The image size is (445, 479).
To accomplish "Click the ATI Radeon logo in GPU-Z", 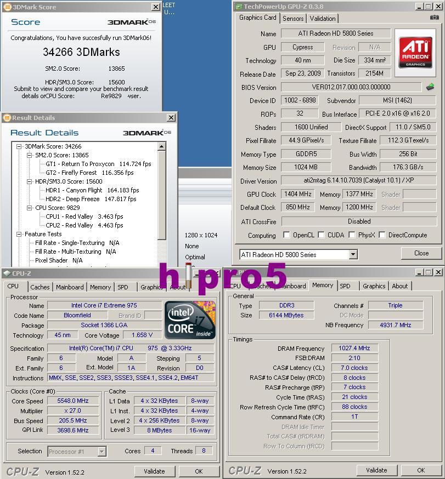I will [415, 53].
